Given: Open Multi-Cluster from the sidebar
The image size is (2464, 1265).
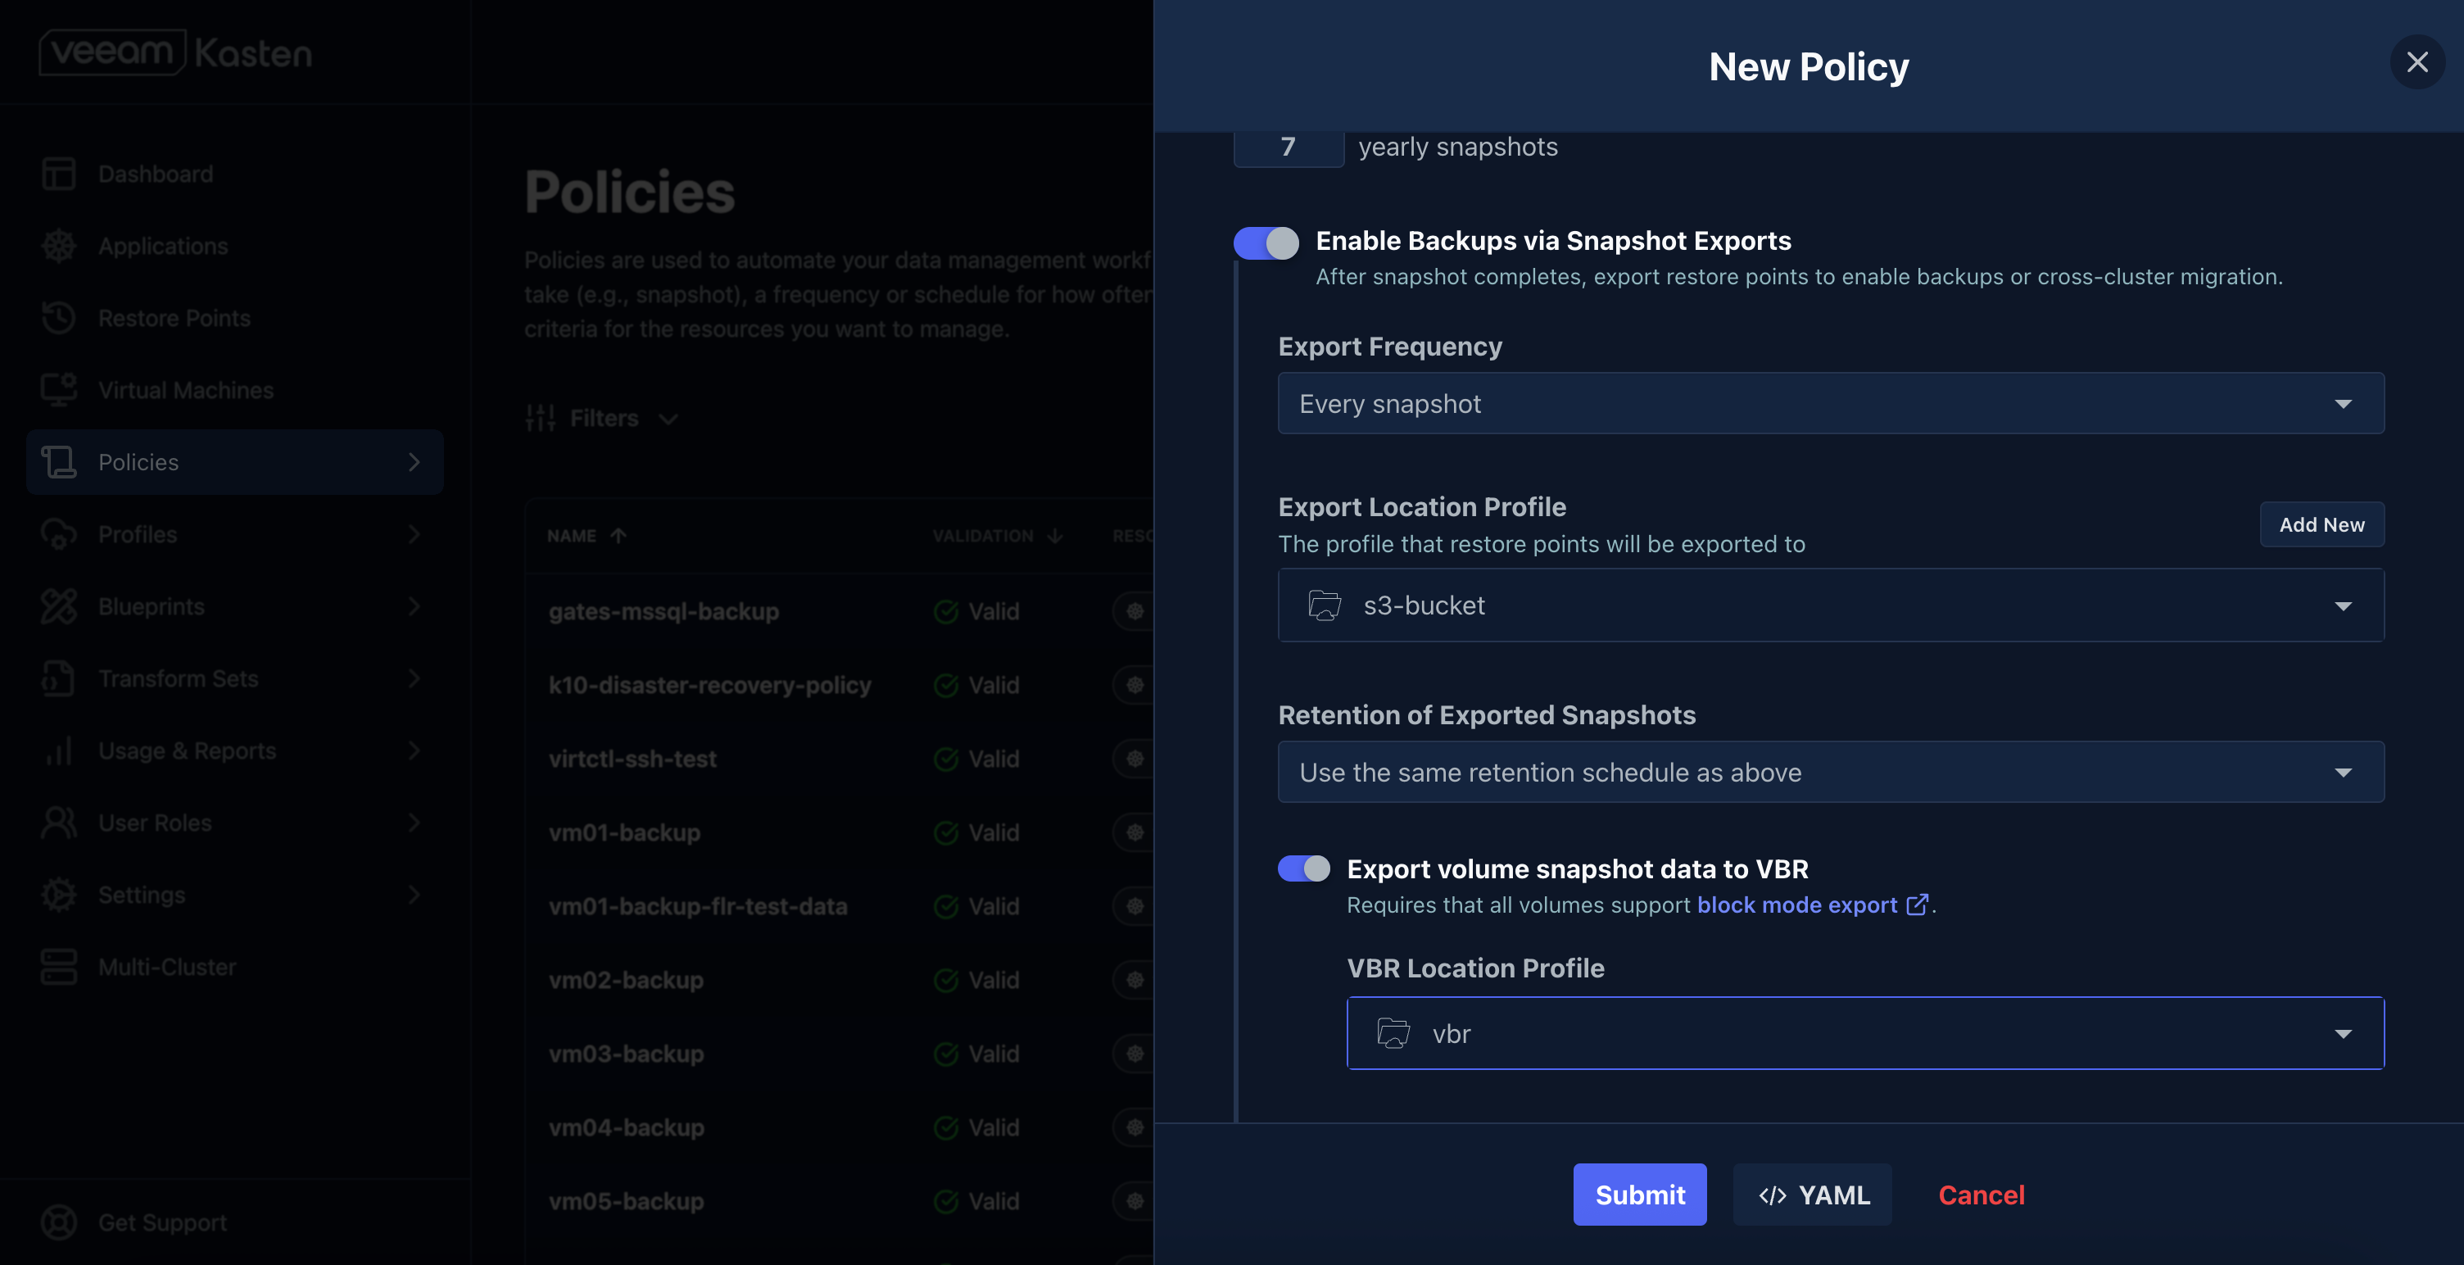Looking at the screenshot, I should [59, 967].
